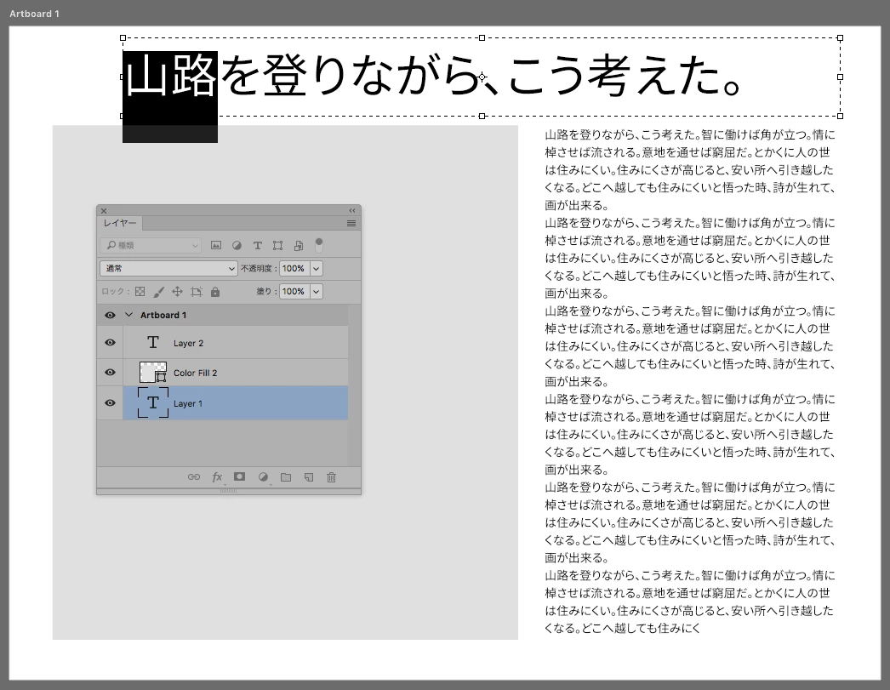Click the text box center reference point
The height and width of the screenshot is (690, 890).
482,77
